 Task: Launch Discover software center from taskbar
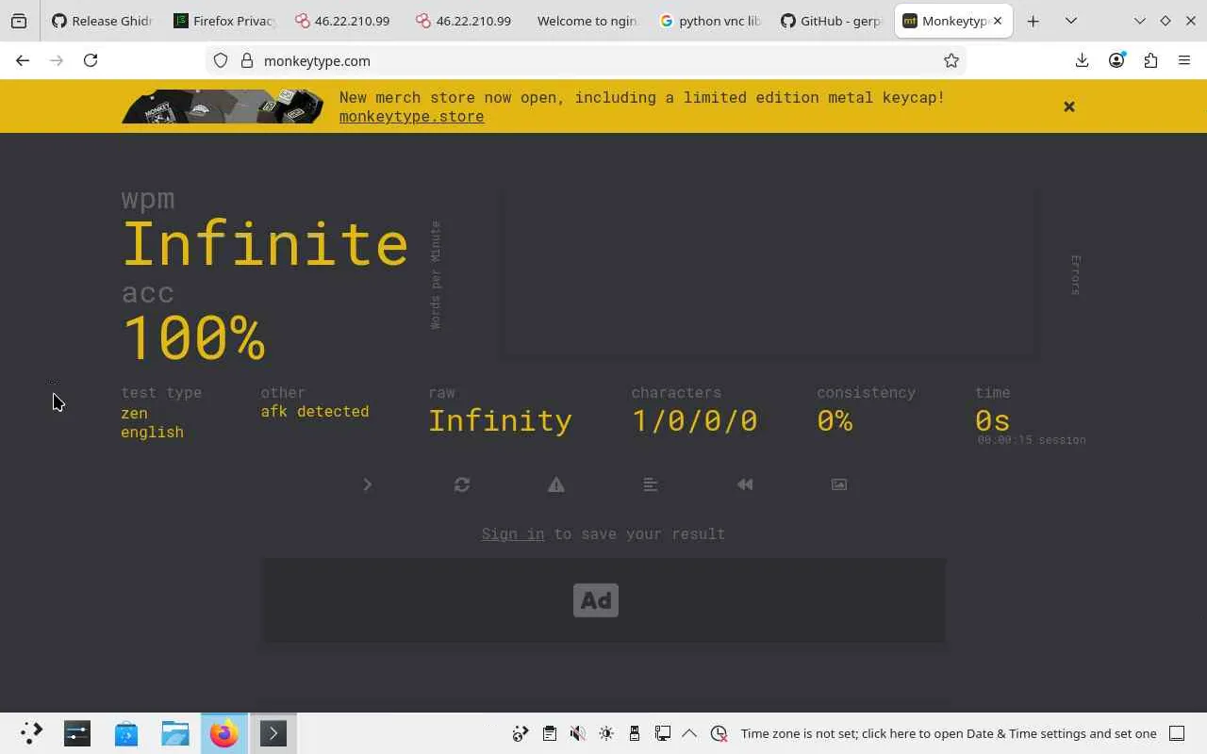click(126, 733)
